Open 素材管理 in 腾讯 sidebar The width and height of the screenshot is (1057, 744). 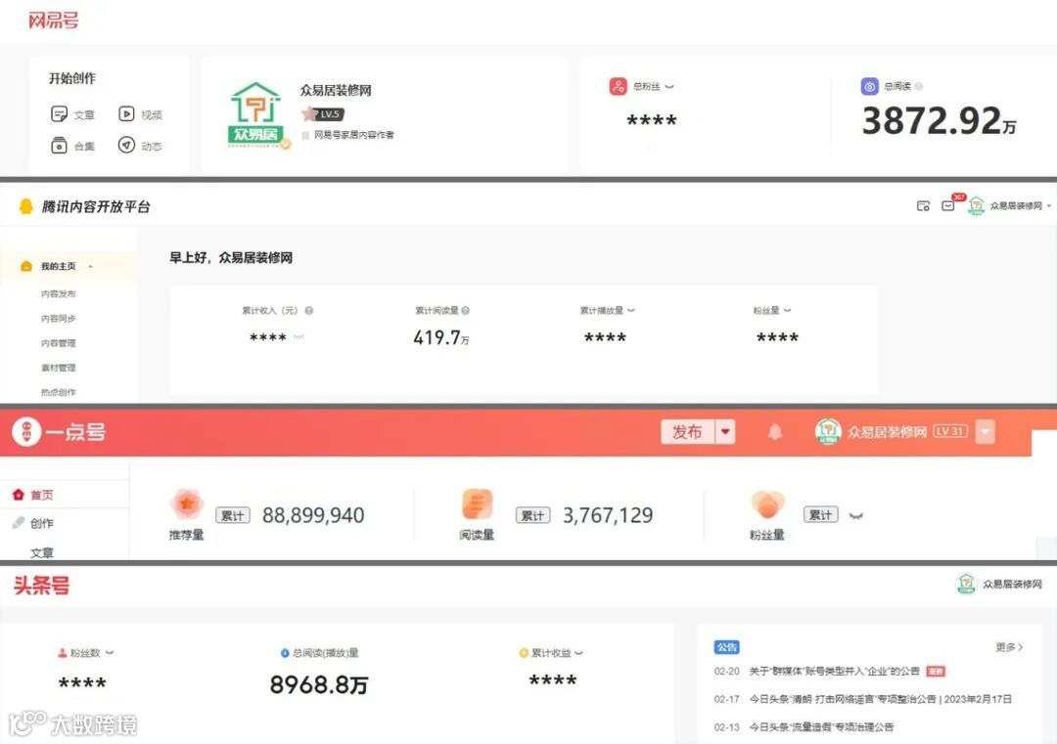(x=58, y=368)
